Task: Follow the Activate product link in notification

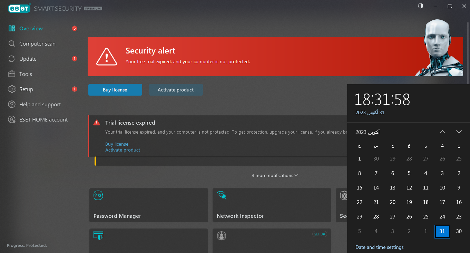Action: [x=123, y=150]
